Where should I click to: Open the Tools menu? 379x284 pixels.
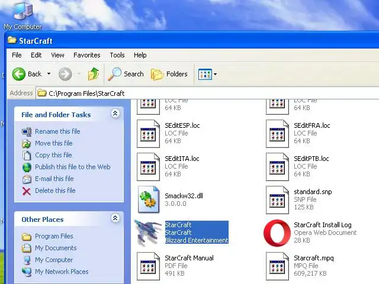pos(117,55)
